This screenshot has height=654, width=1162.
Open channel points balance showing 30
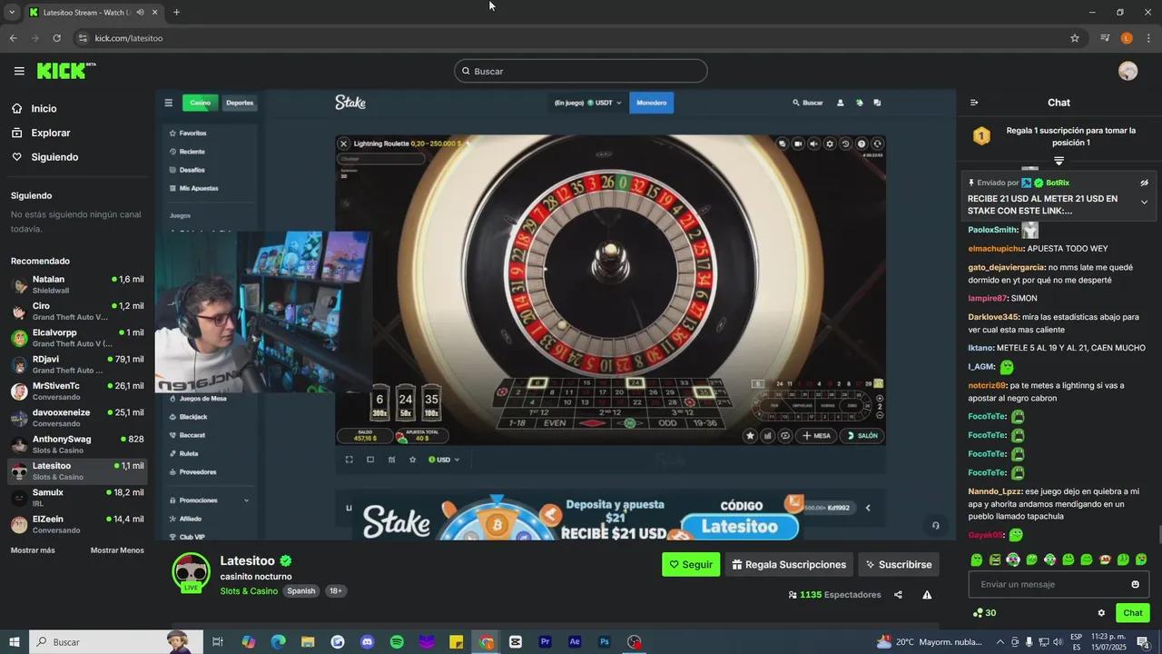[x=984, y=613]
